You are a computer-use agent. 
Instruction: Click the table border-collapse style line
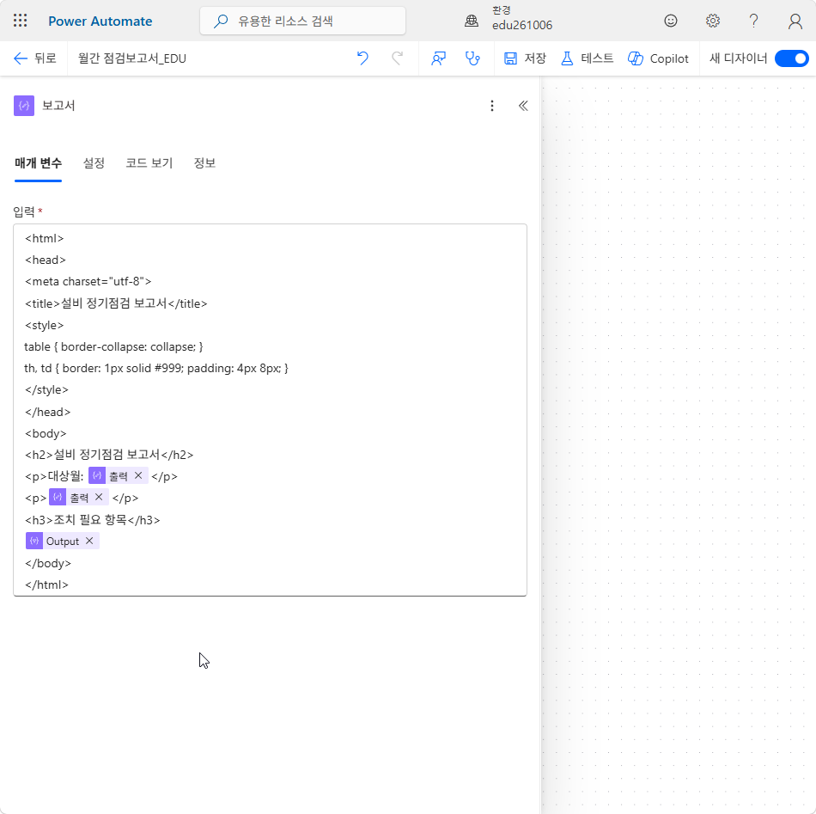tap(113, 346)
